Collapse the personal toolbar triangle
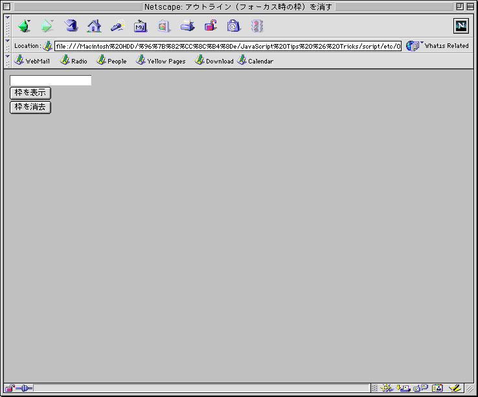478x397 pixels. pos(8,56)
